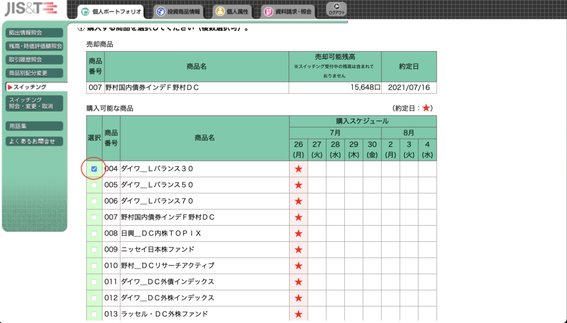Open the 用語集 glossary link

pos(34,126)
